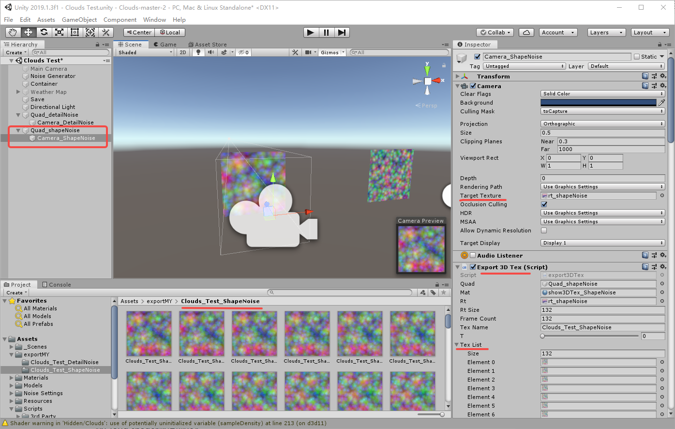Open the Clear Flags dropdown
The width and height of the screenshot is (675, 429).
602,93
